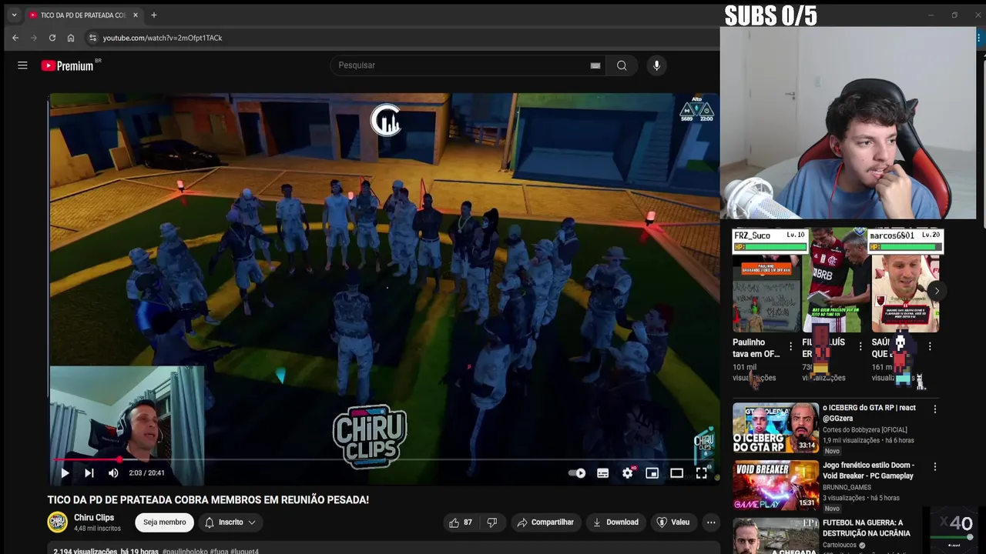Go back in browser
This screenshot has width=986, height=554.
15,38
